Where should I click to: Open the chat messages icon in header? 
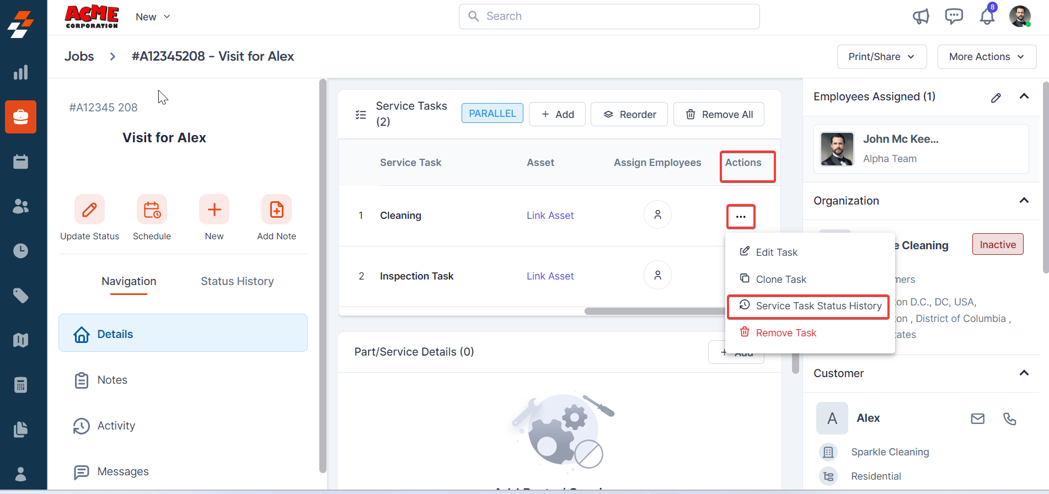(x=954, y=17)
